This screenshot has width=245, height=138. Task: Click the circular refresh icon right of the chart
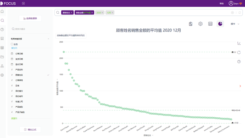tap(239, 53)
